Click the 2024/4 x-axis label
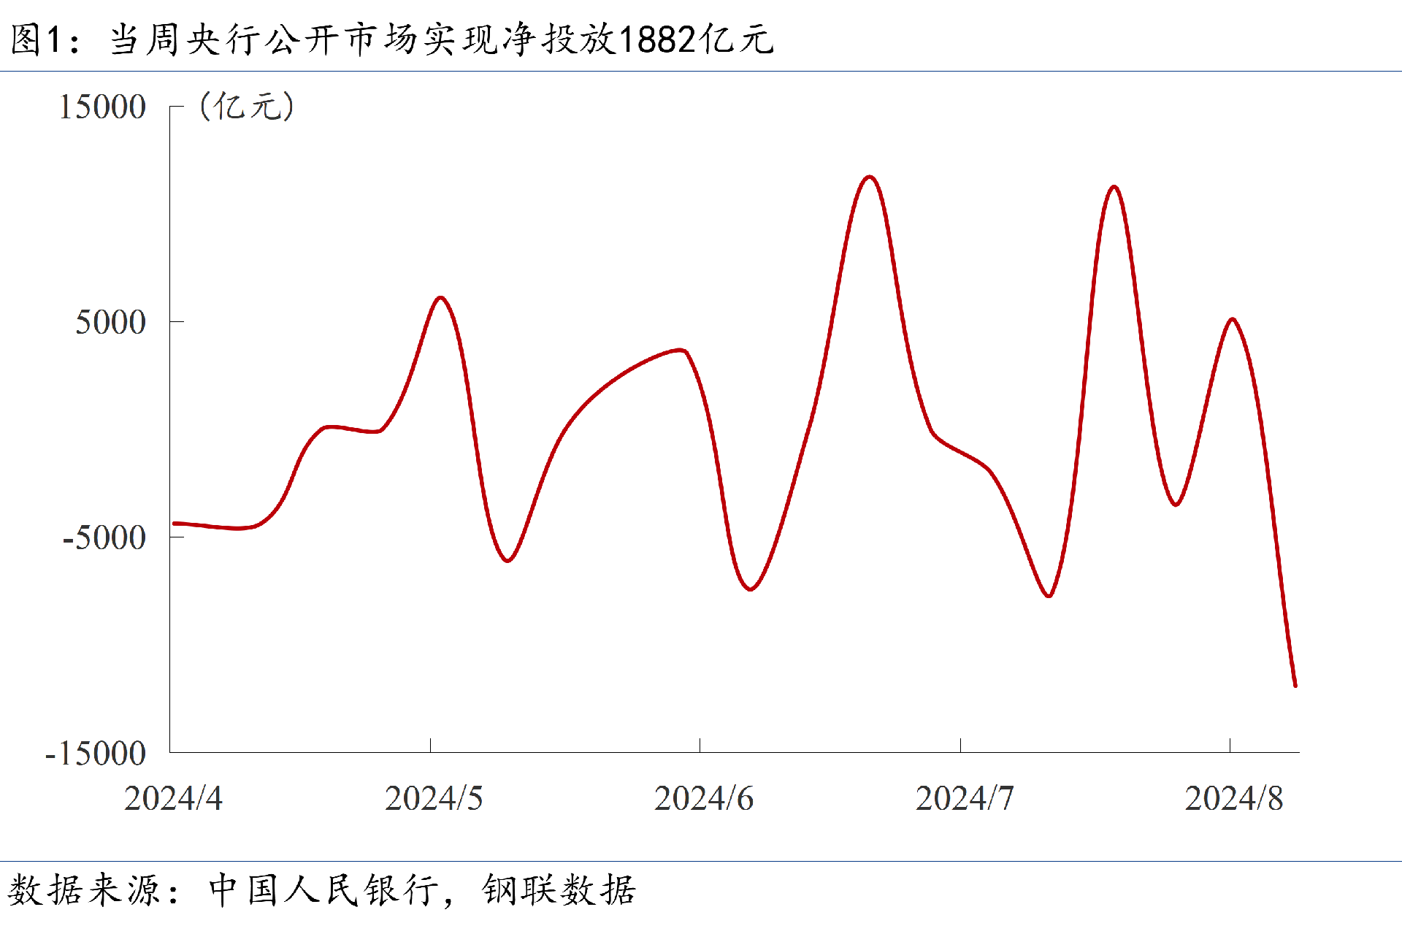Screen dimensions: 1402x934 tap(173, 798)
